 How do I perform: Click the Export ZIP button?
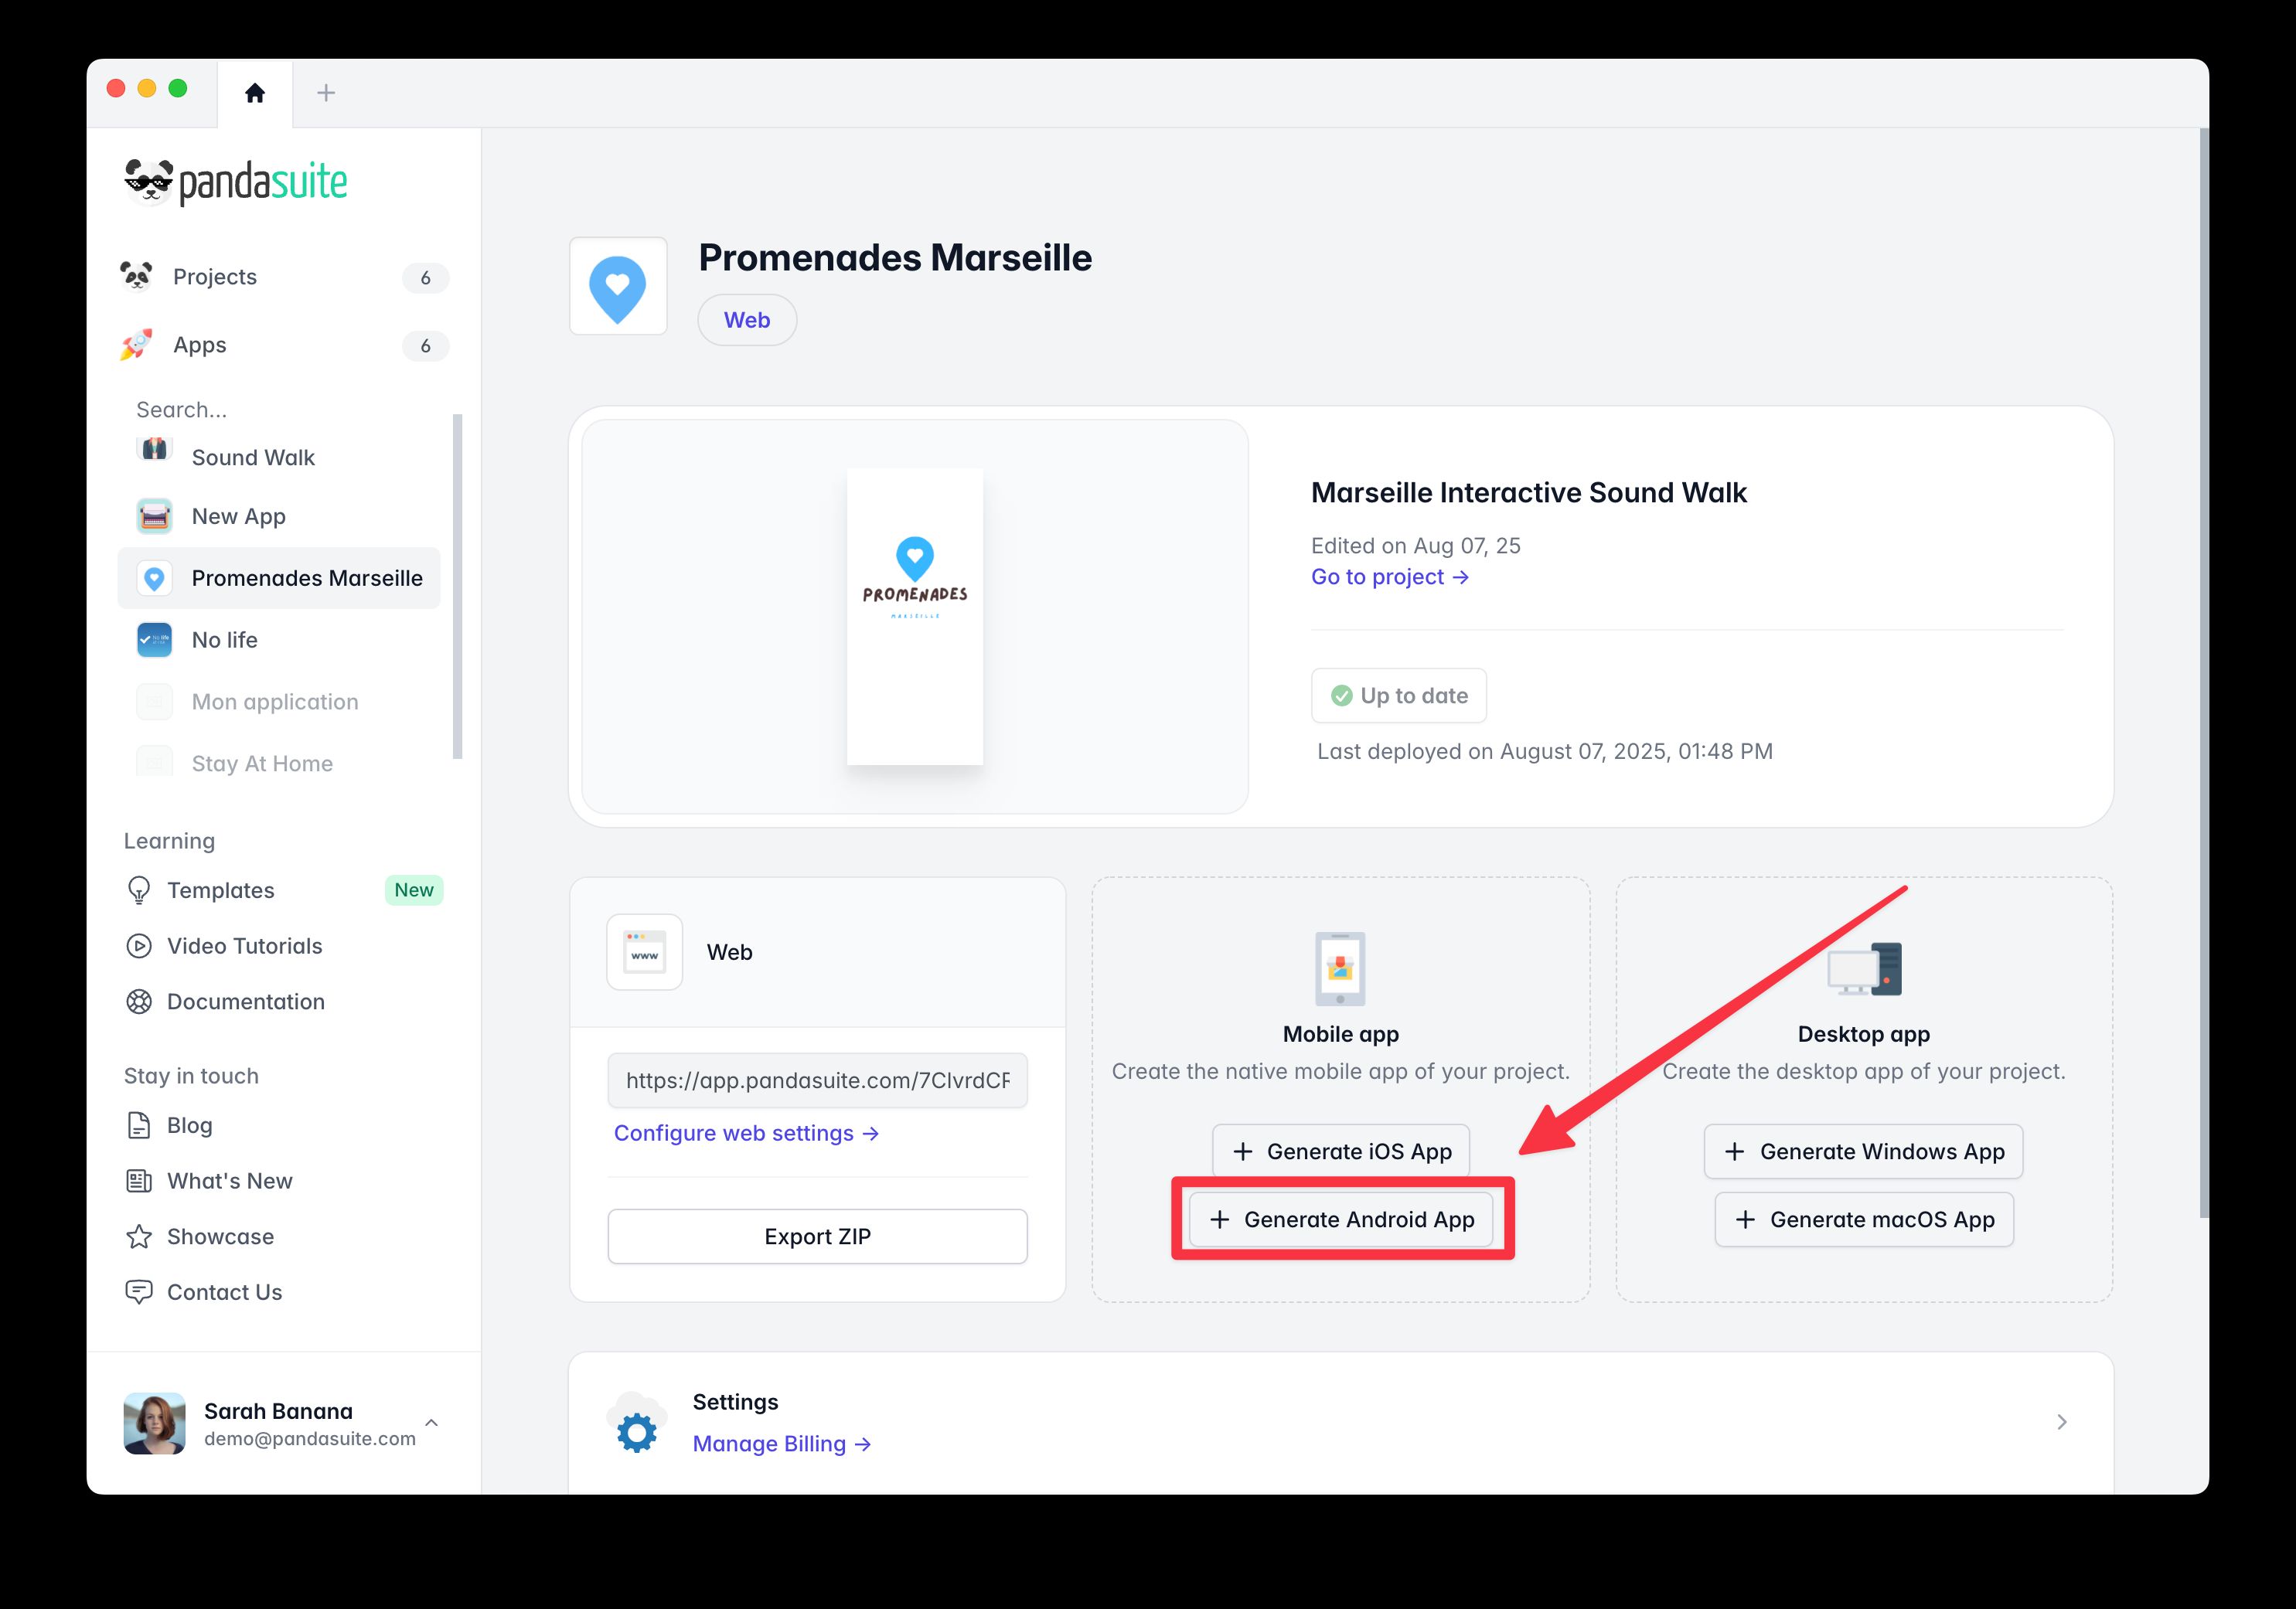(817, 1237)
